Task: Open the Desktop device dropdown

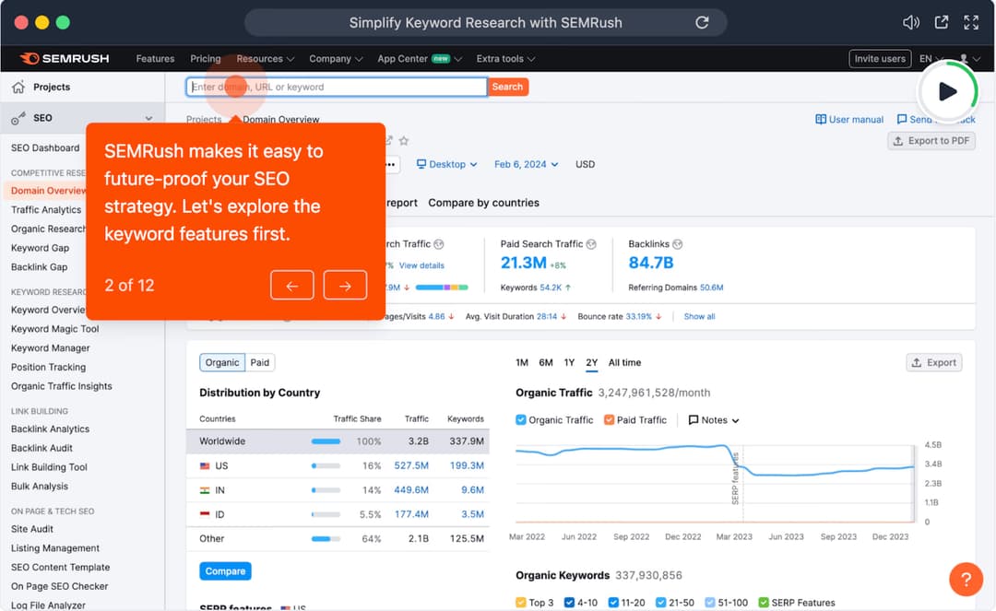Action: tap(447, 164)
